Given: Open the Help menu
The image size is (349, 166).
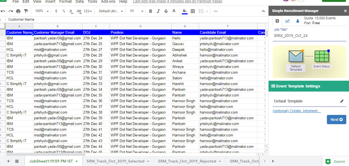Looking at the screenshot, I should (123, 2).
